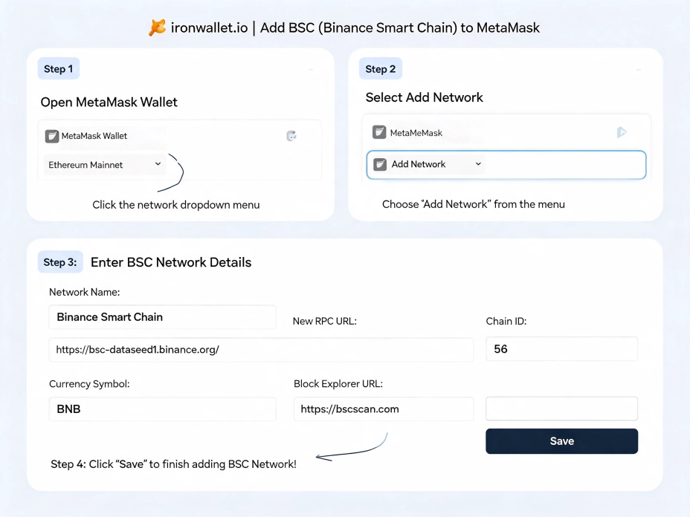Click the text 'Open MetaMask Wallet'

[109, 102]
